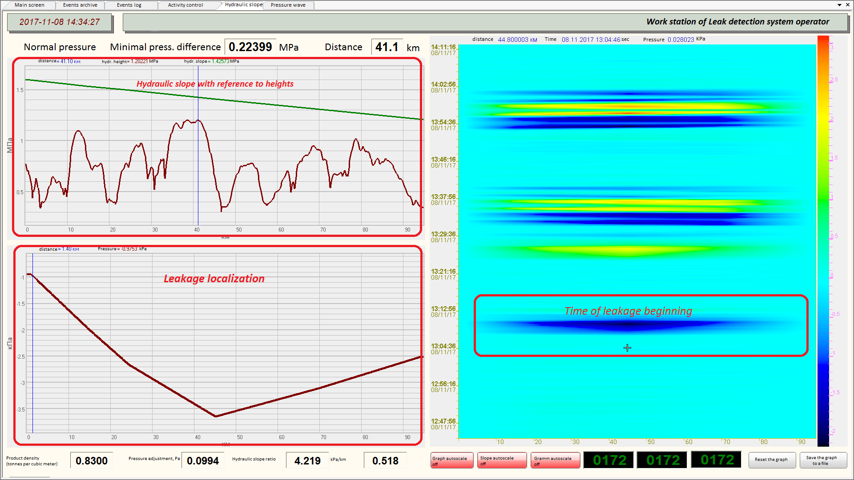This screenshot has height=480, width=854.
Task: Switch to the Main screen tab
Action: point(29,5)
